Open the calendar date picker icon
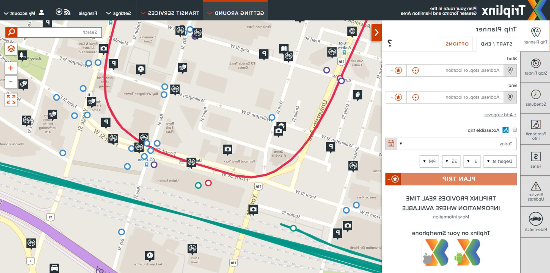The image size is (550, 273). coord(391,144)
